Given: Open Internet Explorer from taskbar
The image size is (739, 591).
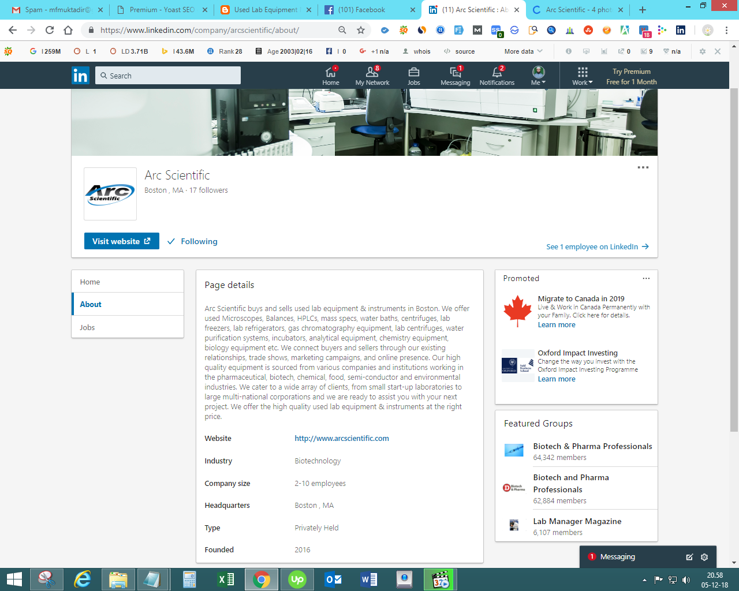Looking at the screenshot, I should pyautogui.click(x=83, y=579).
